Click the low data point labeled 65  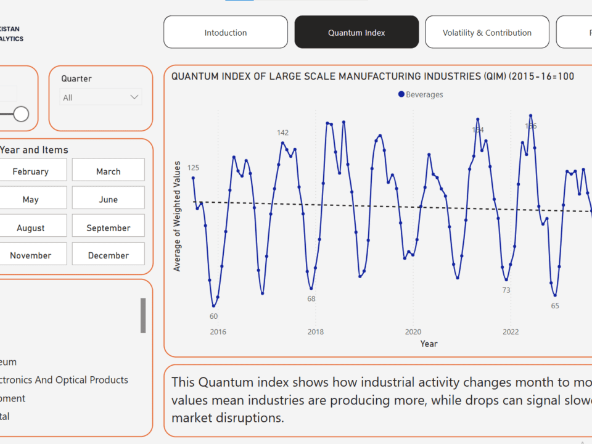point(555,295)
